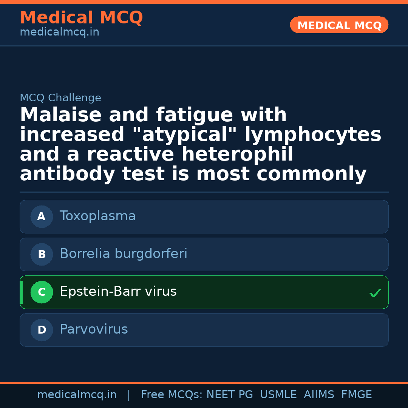The height and width of the screenshot is (408, 408).
Task: Click the question text about heterophil antibody
Action: (200, 145)
